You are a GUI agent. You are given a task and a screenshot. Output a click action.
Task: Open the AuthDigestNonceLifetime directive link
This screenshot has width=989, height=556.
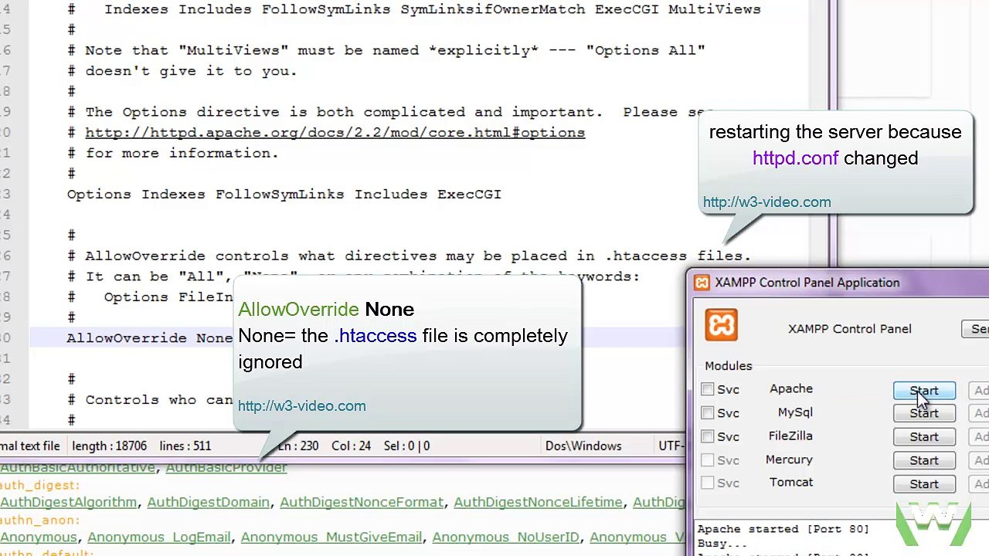(539, 502)
